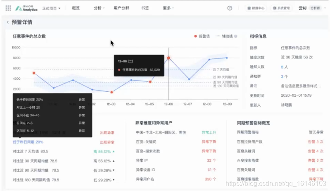Select the 12-06 red alert point
This screenshot has height=191, width=330.
pyautogui.click(x=169, y=58)
